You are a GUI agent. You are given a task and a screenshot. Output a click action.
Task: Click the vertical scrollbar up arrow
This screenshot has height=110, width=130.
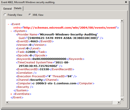pyautogui.click(x=122, y=21)
